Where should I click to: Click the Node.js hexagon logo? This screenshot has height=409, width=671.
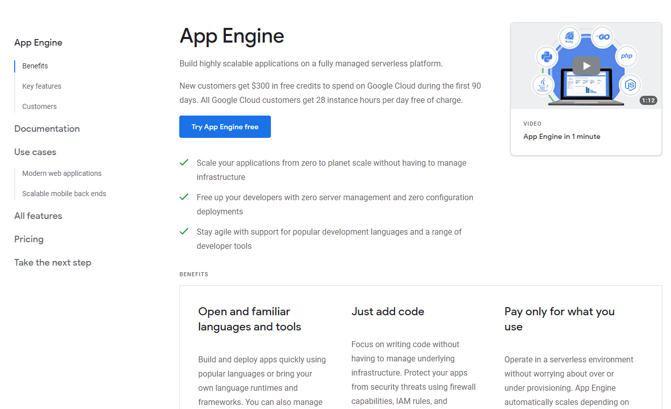[629, 85]
